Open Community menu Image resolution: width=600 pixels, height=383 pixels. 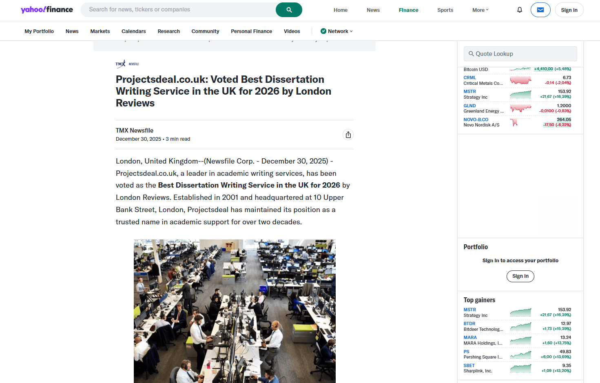click(206, 31)
